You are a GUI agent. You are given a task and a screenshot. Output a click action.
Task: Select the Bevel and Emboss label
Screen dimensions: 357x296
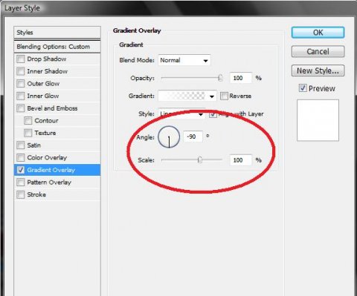(52, 108)
